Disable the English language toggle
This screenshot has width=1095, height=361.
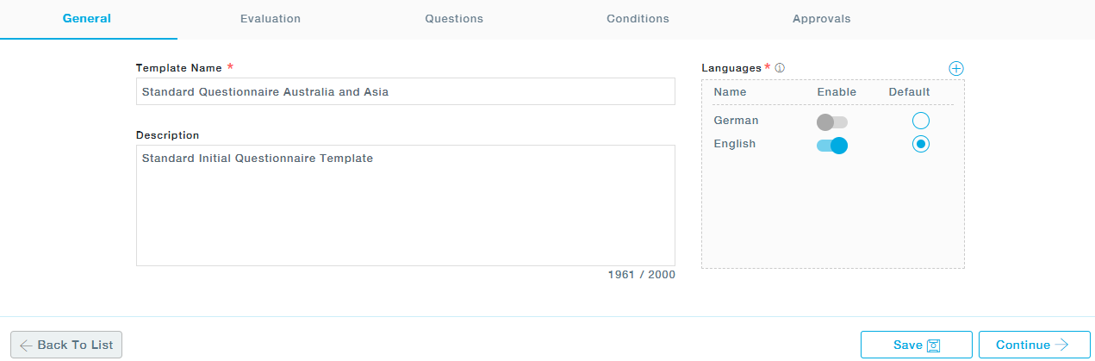pyautogui.click(x=832, y=146)
